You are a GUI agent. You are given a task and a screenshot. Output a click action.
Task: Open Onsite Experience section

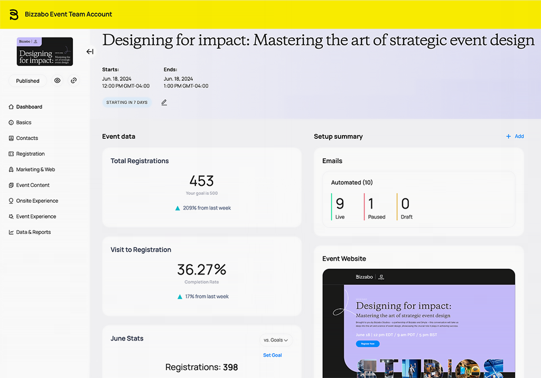[37, 201]
